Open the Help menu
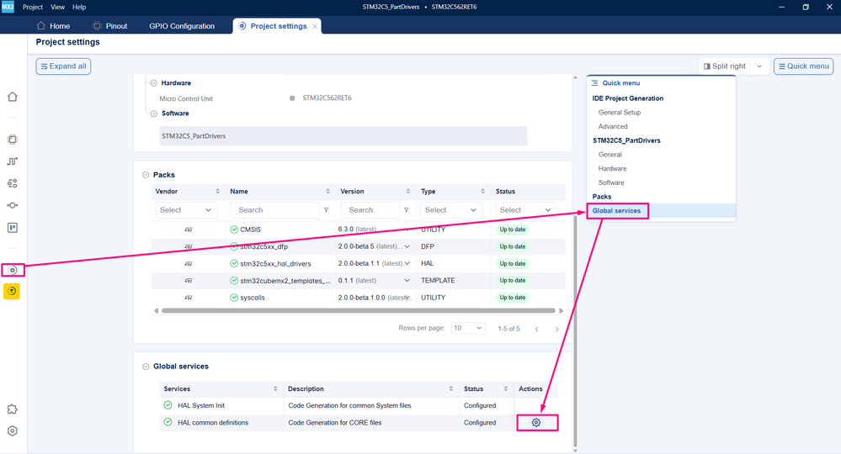Image resolution: width=841 pixels, height=454 pixels. point(79,7)
